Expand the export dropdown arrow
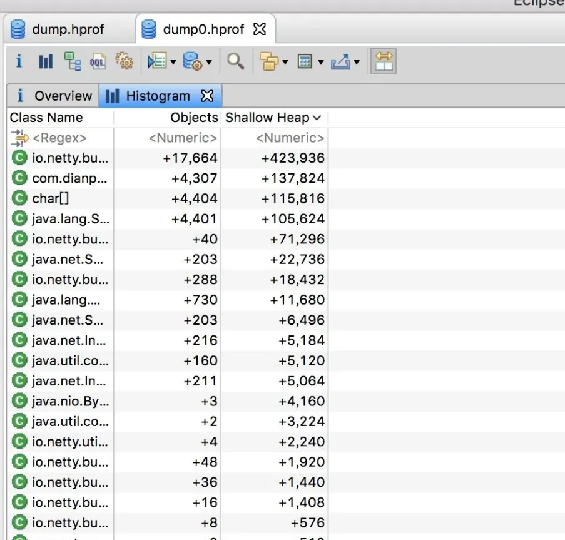The width and height of the screenshot is (565, 540). pyautogui.click(x=357, y=63)
